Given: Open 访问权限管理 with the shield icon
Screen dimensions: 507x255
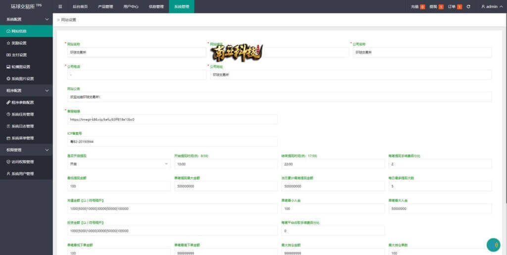Looking at the screenshot, I should (x=22, y=162).
